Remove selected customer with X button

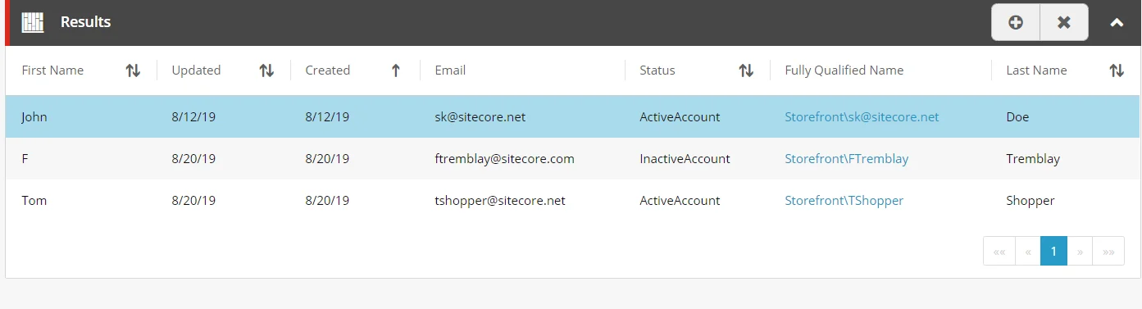[1064, 22]
